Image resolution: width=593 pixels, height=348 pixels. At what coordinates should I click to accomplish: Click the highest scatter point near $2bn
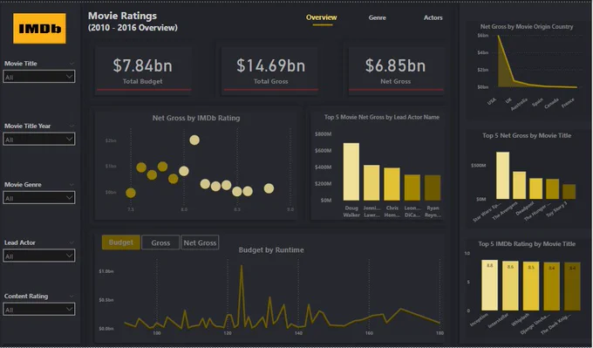click(194, 140)
